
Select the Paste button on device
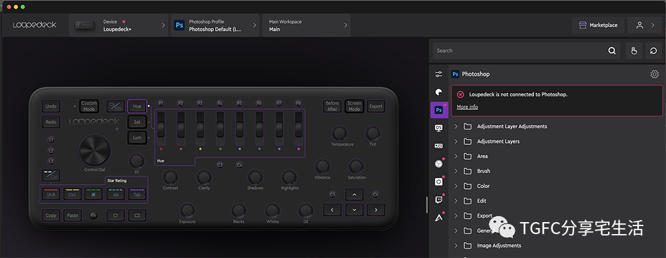point(73,215)
